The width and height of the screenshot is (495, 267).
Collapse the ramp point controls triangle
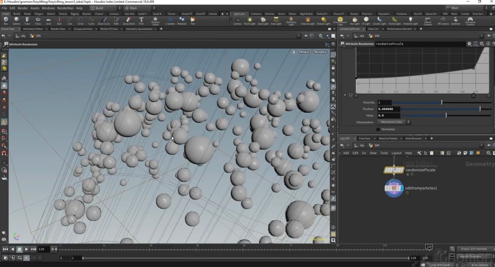pyautogui.click(x=345, y=95)
